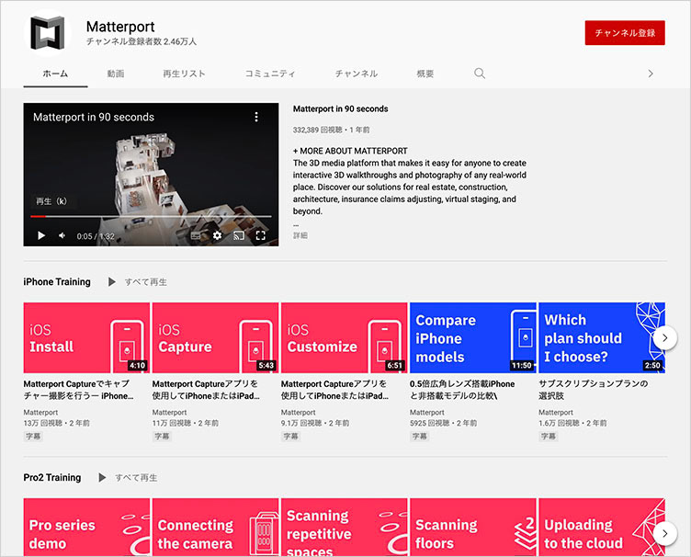Open the コミュニティ tab
The width and height of the screenshot is (691, 557).
(270, 74)
